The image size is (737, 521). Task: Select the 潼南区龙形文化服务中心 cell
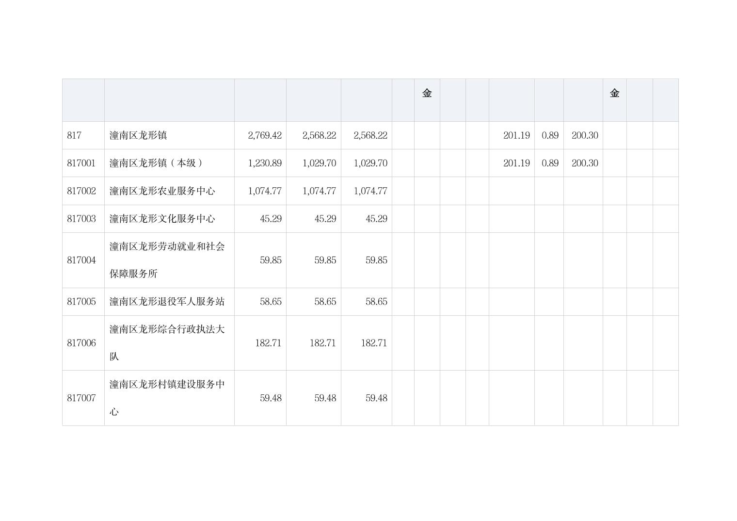point(162,219)
